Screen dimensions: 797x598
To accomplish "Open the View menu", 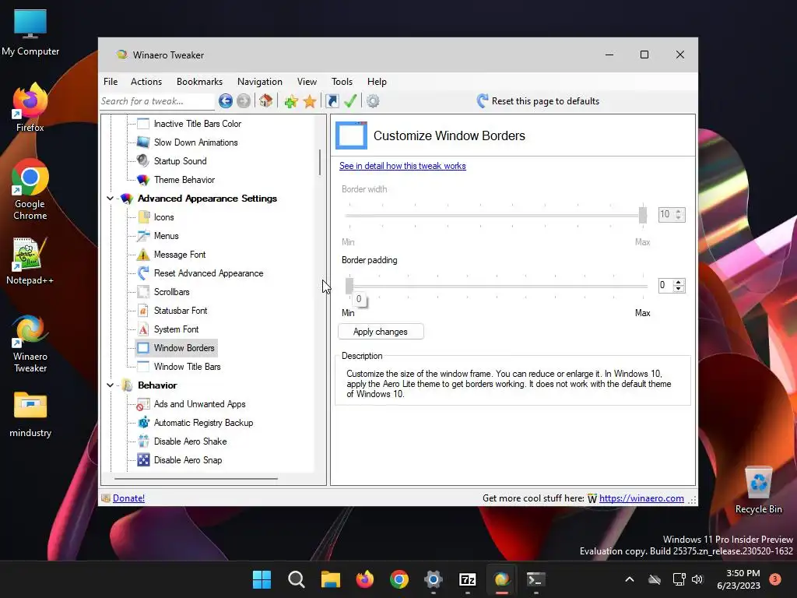I will (x=307, y=81).
